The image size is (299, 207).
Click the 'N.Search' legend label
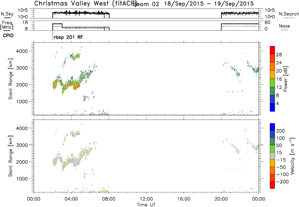(x=289, y=14)
